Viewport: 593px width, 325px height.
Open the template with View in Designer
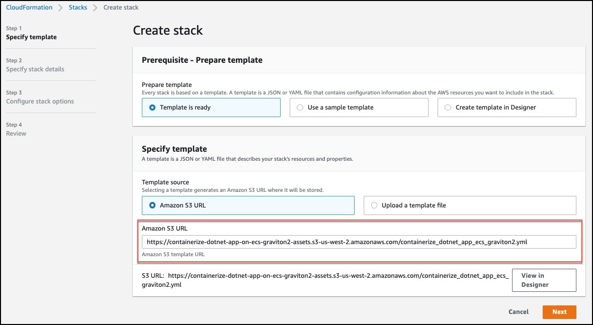point(544,280)
